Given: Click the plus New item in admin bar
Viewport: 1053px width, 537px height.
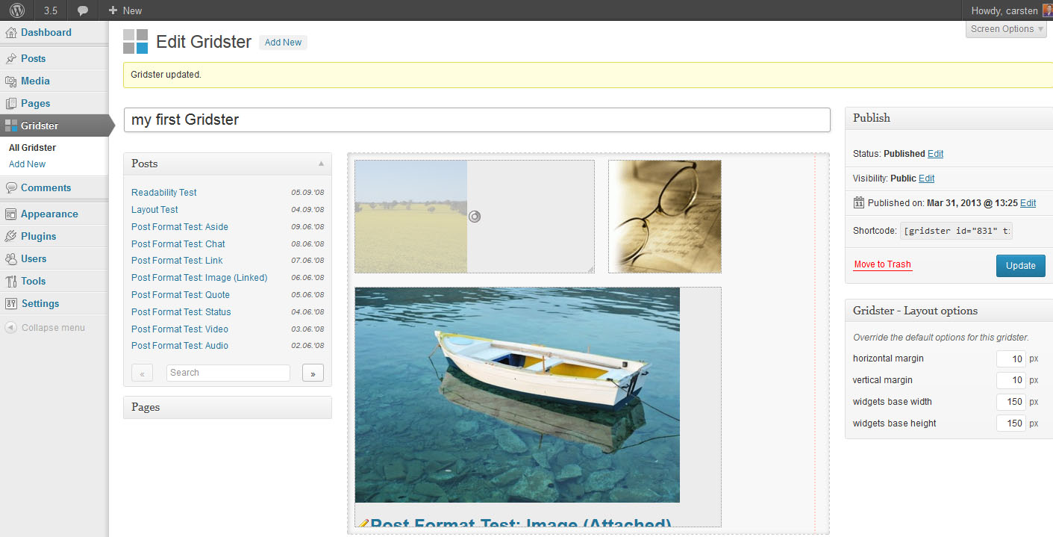Looking at the screenshot, I should (125, 10).
